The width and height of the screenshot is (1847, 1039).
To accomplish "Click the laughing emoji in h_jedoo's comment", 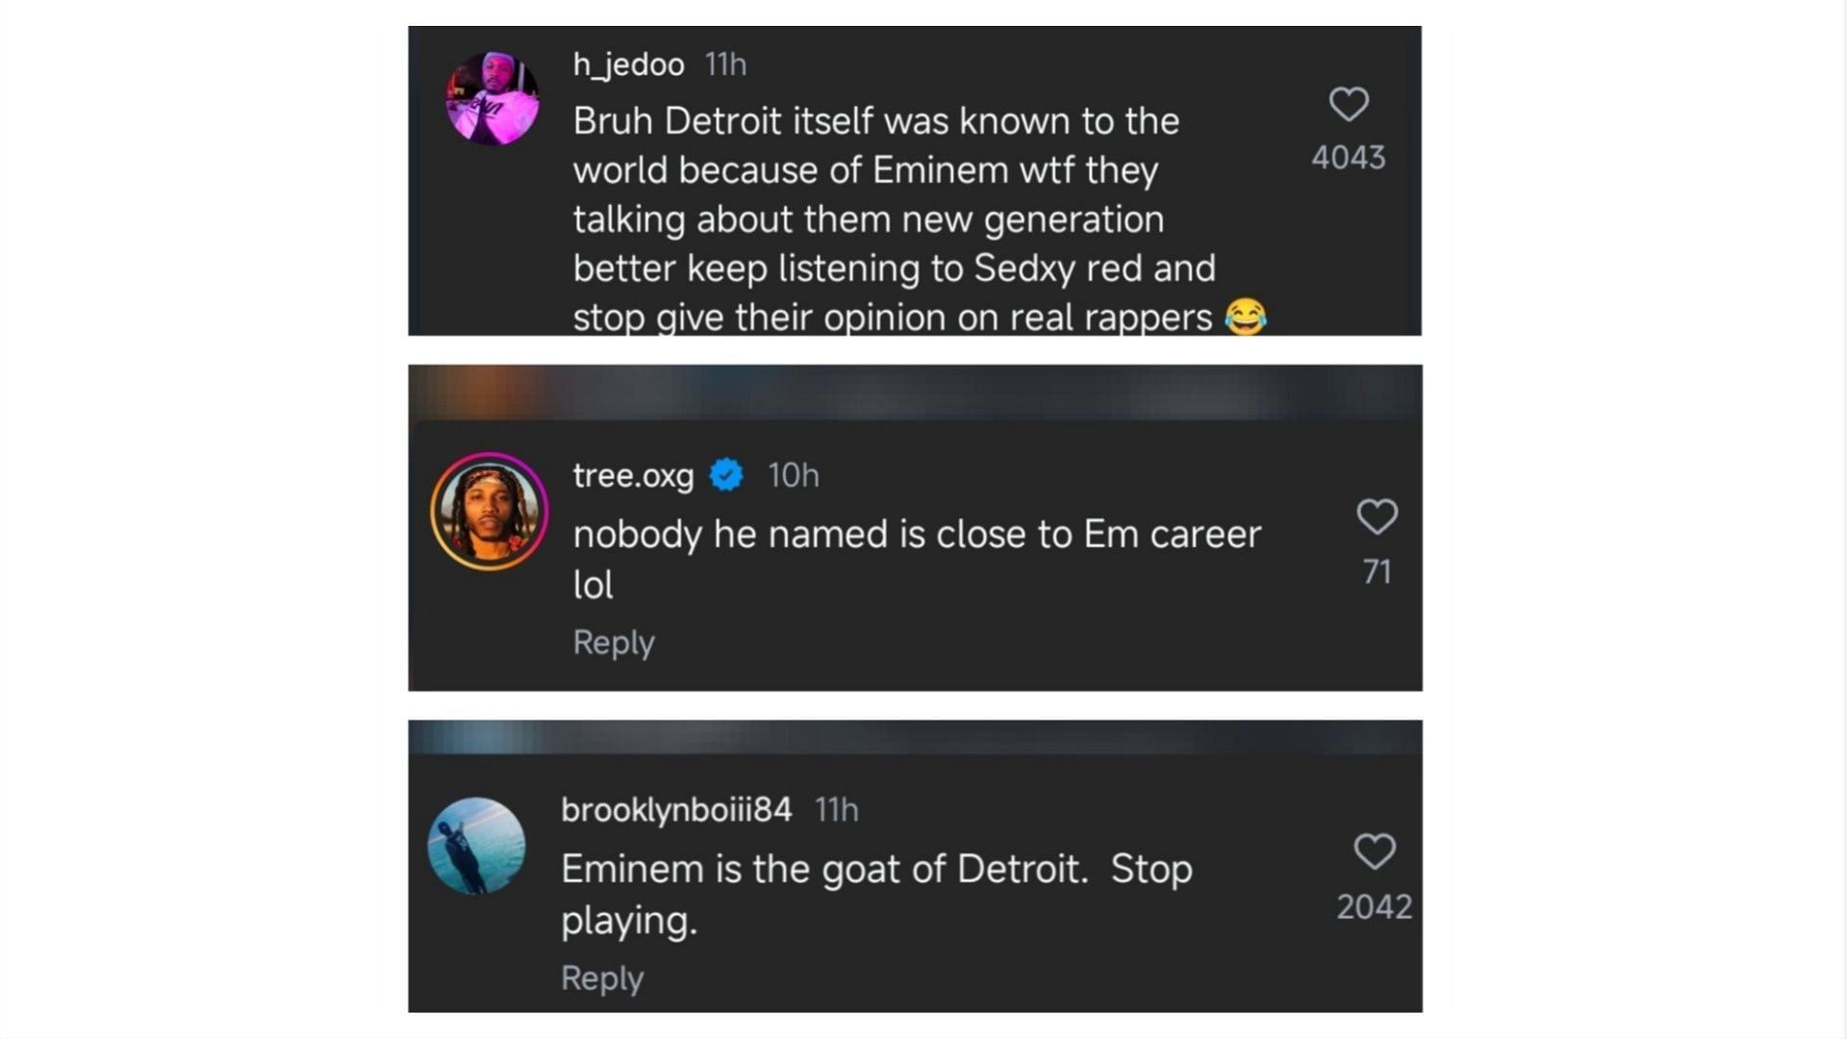I will point(1246,317).
